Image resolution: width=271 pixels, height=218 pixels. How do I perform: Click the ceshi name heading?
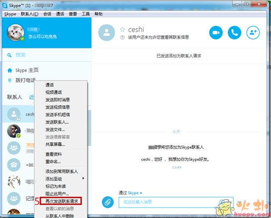136,30
